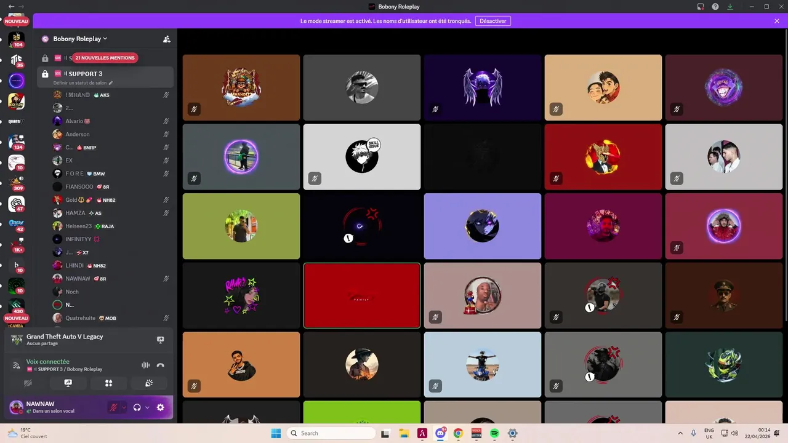Image resolution: width=788 pixels, height=443 pixels.
Task: Open the taskbar weather widget
Action: coord(28,433)
